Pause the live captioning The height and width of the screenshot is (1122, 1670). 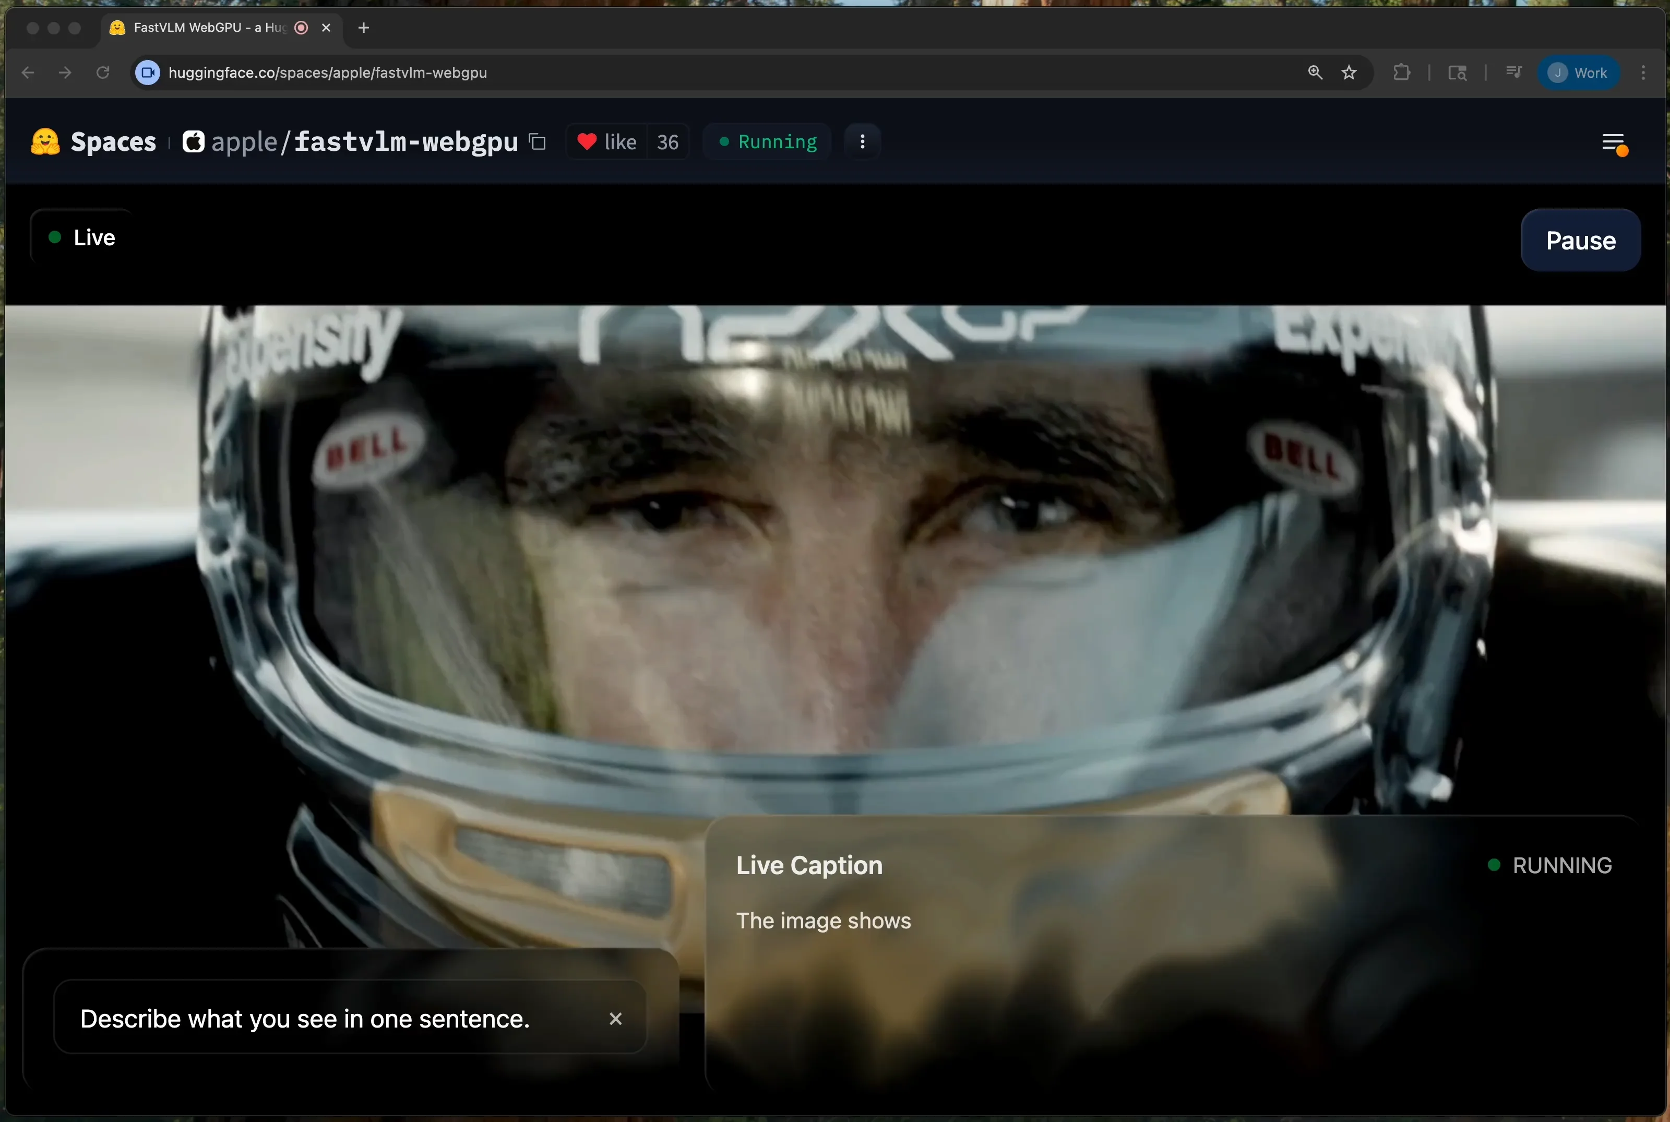tap(1580, 241)
